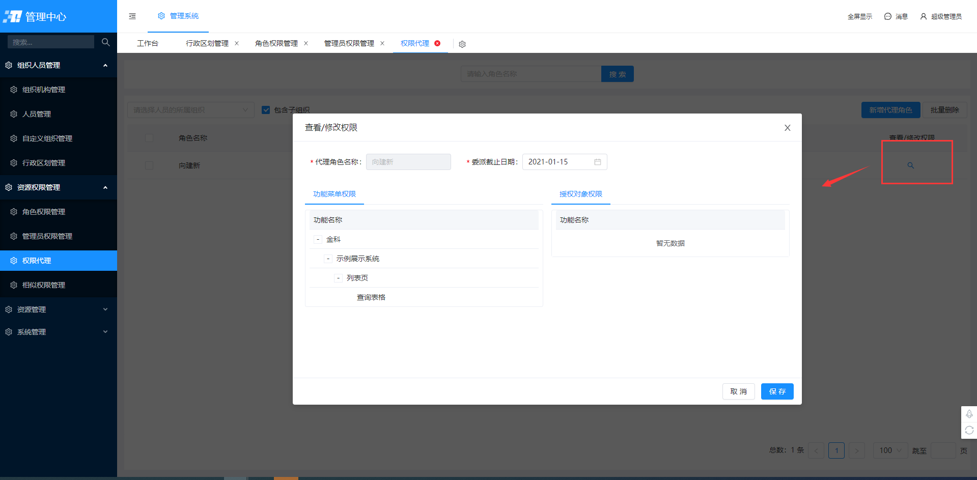
Task: Click the 搜索 button
Action: click(x=618, y=74)
